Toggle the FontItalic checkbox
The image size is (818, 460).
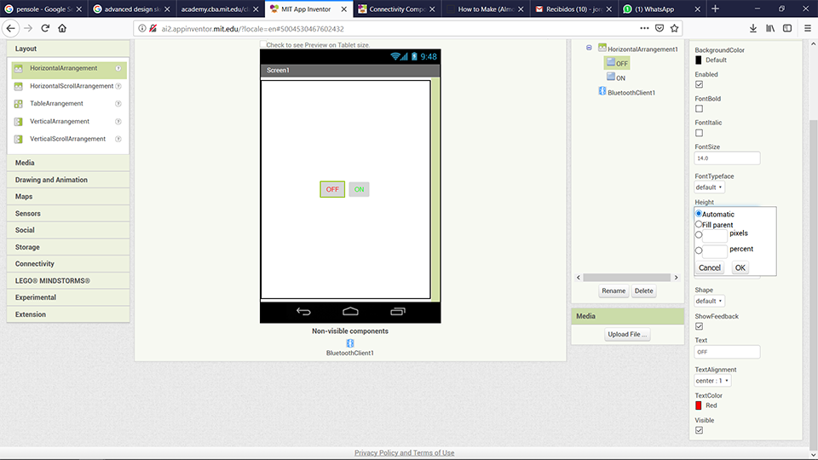tap(699, 133)
